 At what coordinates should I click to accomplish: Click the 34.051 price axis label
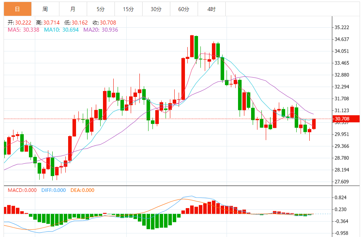(x=342, y=51)
